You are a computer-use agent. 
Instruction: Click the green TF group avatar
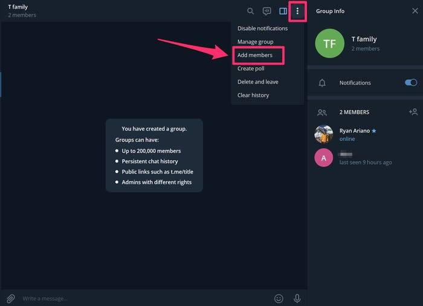click(329, 44)
